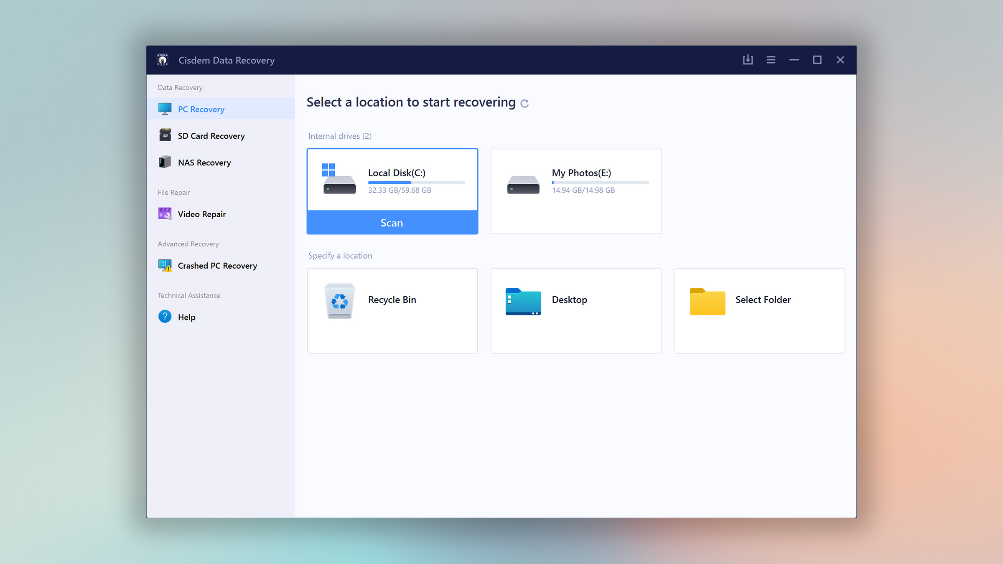Select Data Recovery menu category

(x=180, y=87)
